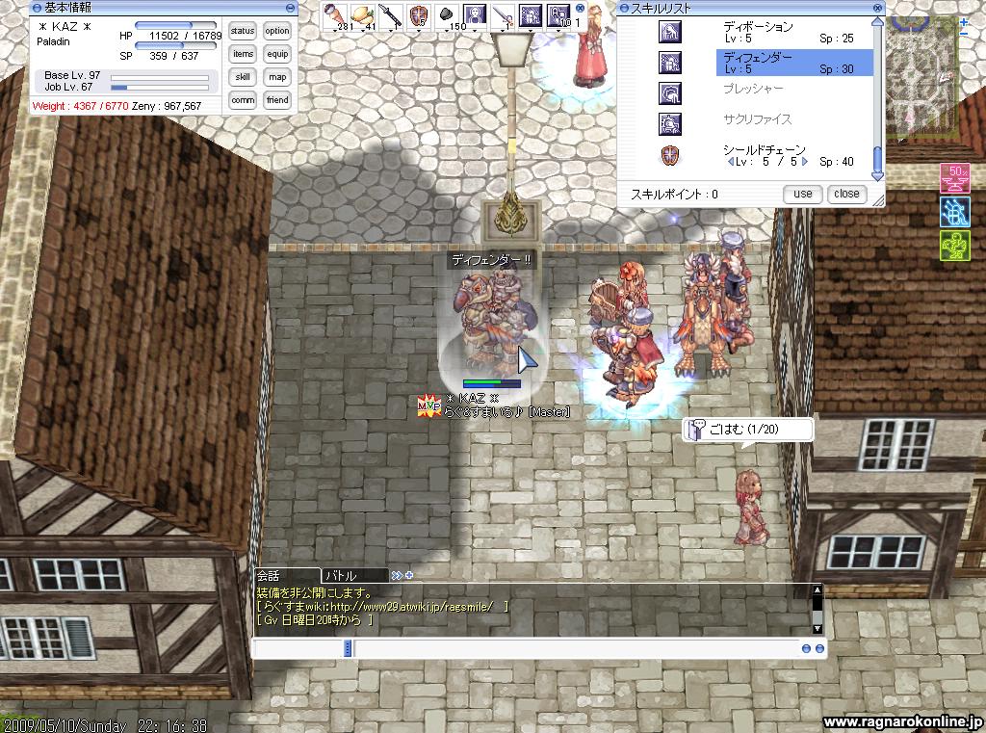Image resolution: width=986 pixels, height=733 pixels.
Task: Open the comm button
Action: (x=243, y=100)
